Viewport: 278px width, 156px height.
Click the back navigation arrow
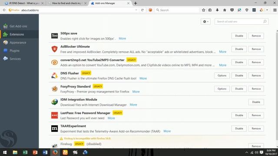click(4, 10)
